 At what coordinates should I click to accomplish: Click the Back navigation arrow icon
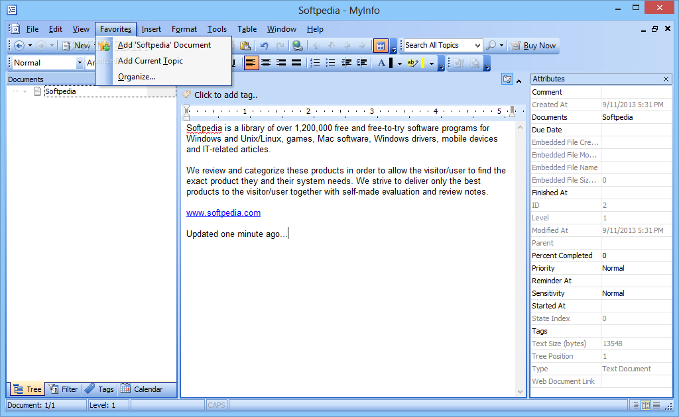pos(19,46)
